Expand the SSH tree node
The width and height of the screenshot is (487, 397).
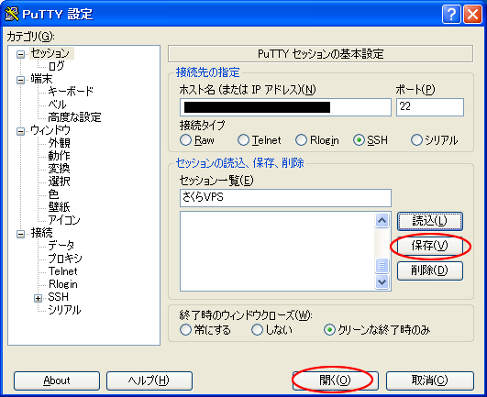point(38,298)
